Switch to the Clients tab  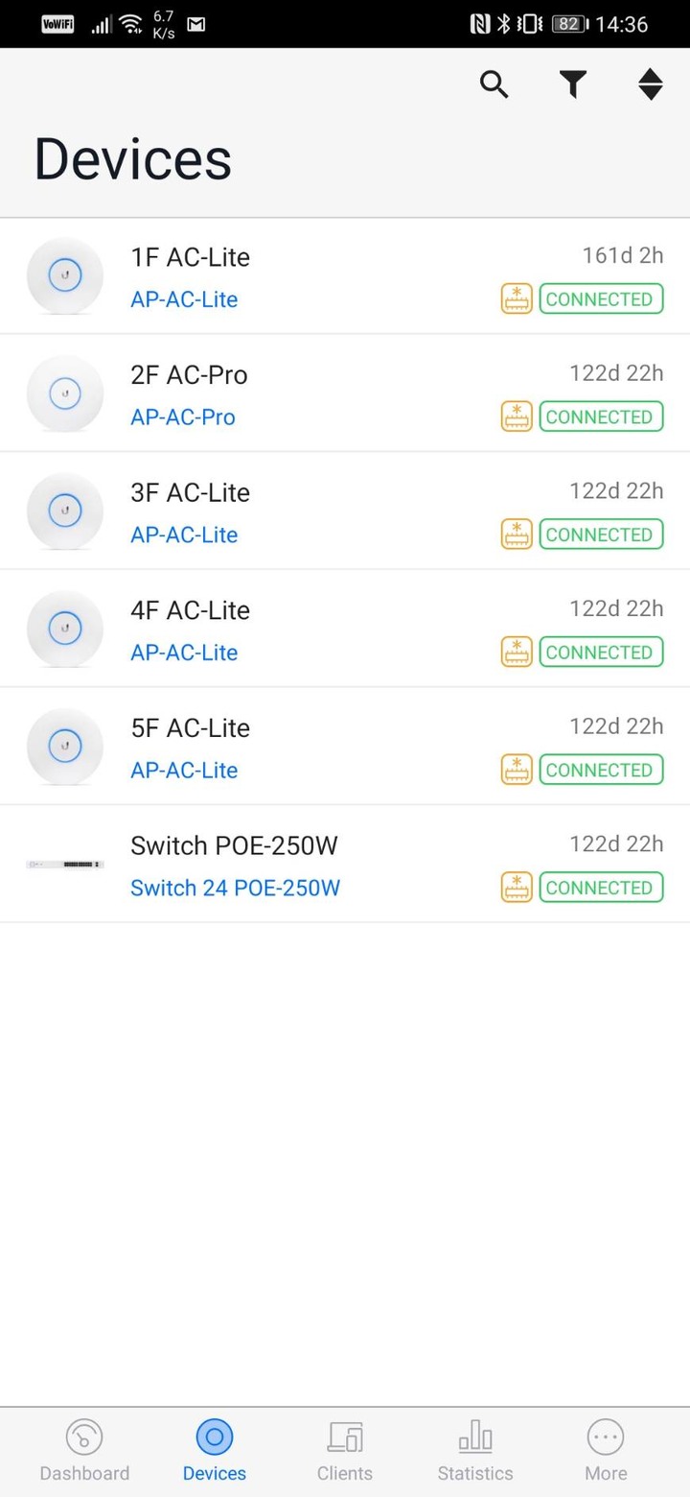pyautogui.click(x=345, y=1452)
